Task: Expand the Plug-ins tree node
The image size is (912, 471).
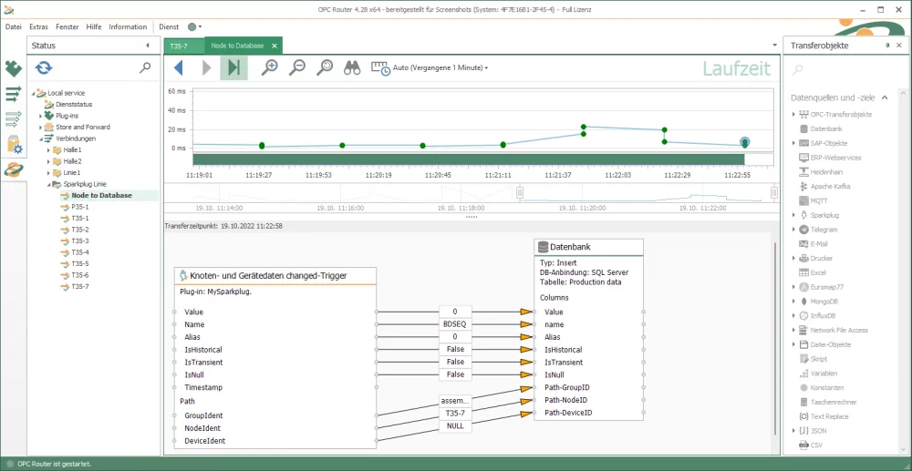Action: click(41, 116)
